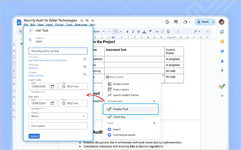Open the Edit menu
The image size is (241, 150).
(33, 25)
